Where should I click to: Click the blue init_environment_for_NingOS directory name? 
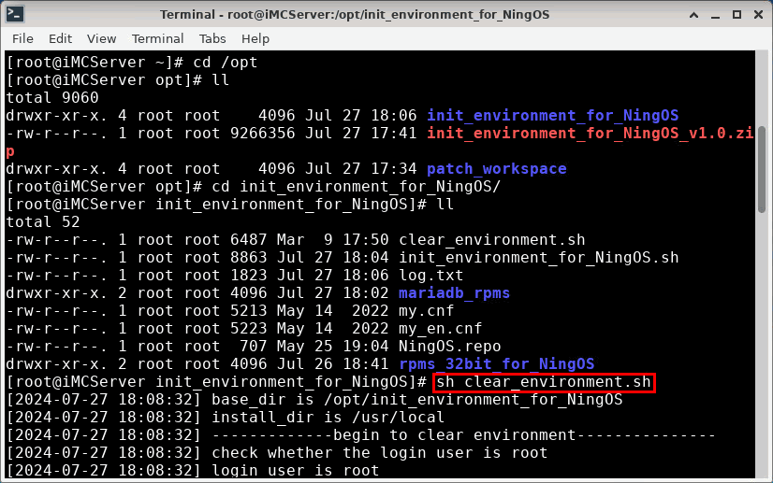(x=553, y=116)
